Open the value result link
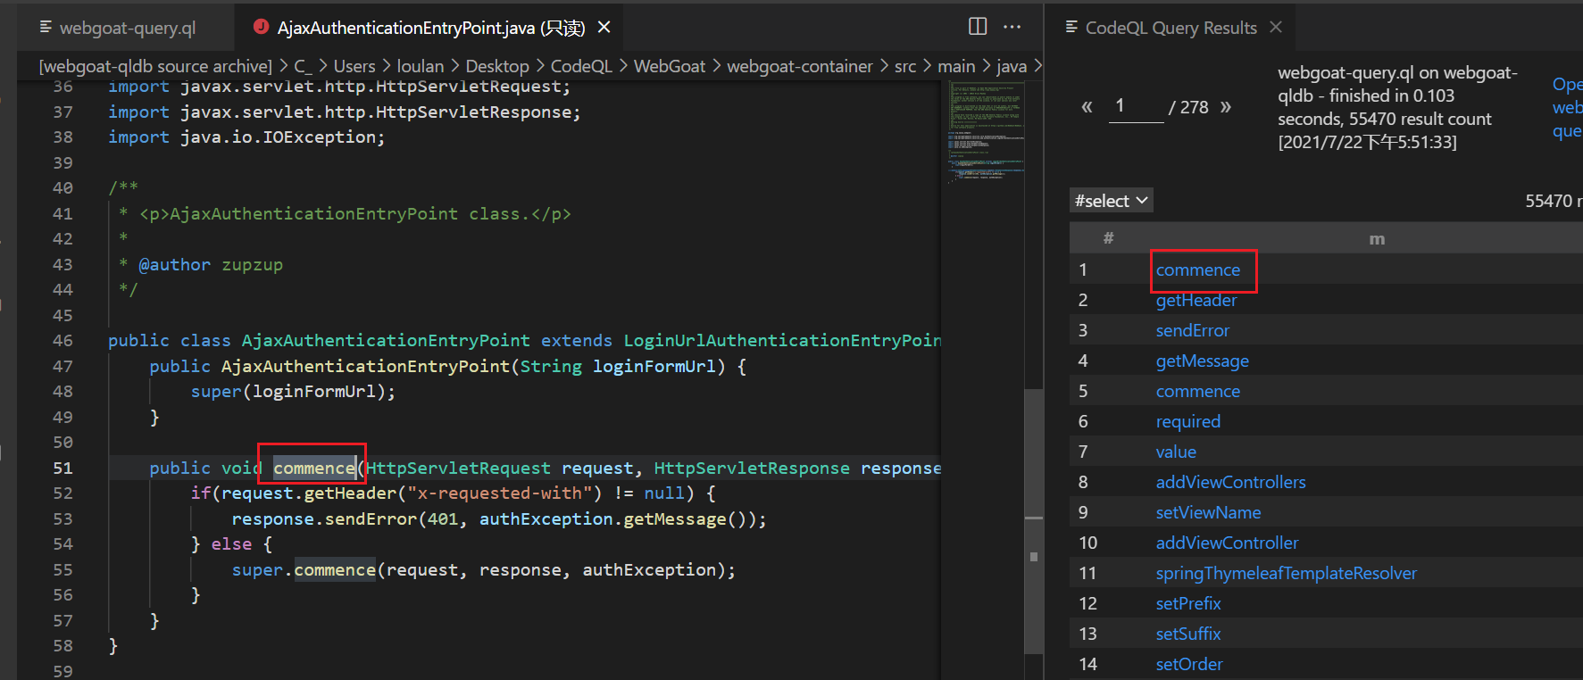 click(1176, 452)
